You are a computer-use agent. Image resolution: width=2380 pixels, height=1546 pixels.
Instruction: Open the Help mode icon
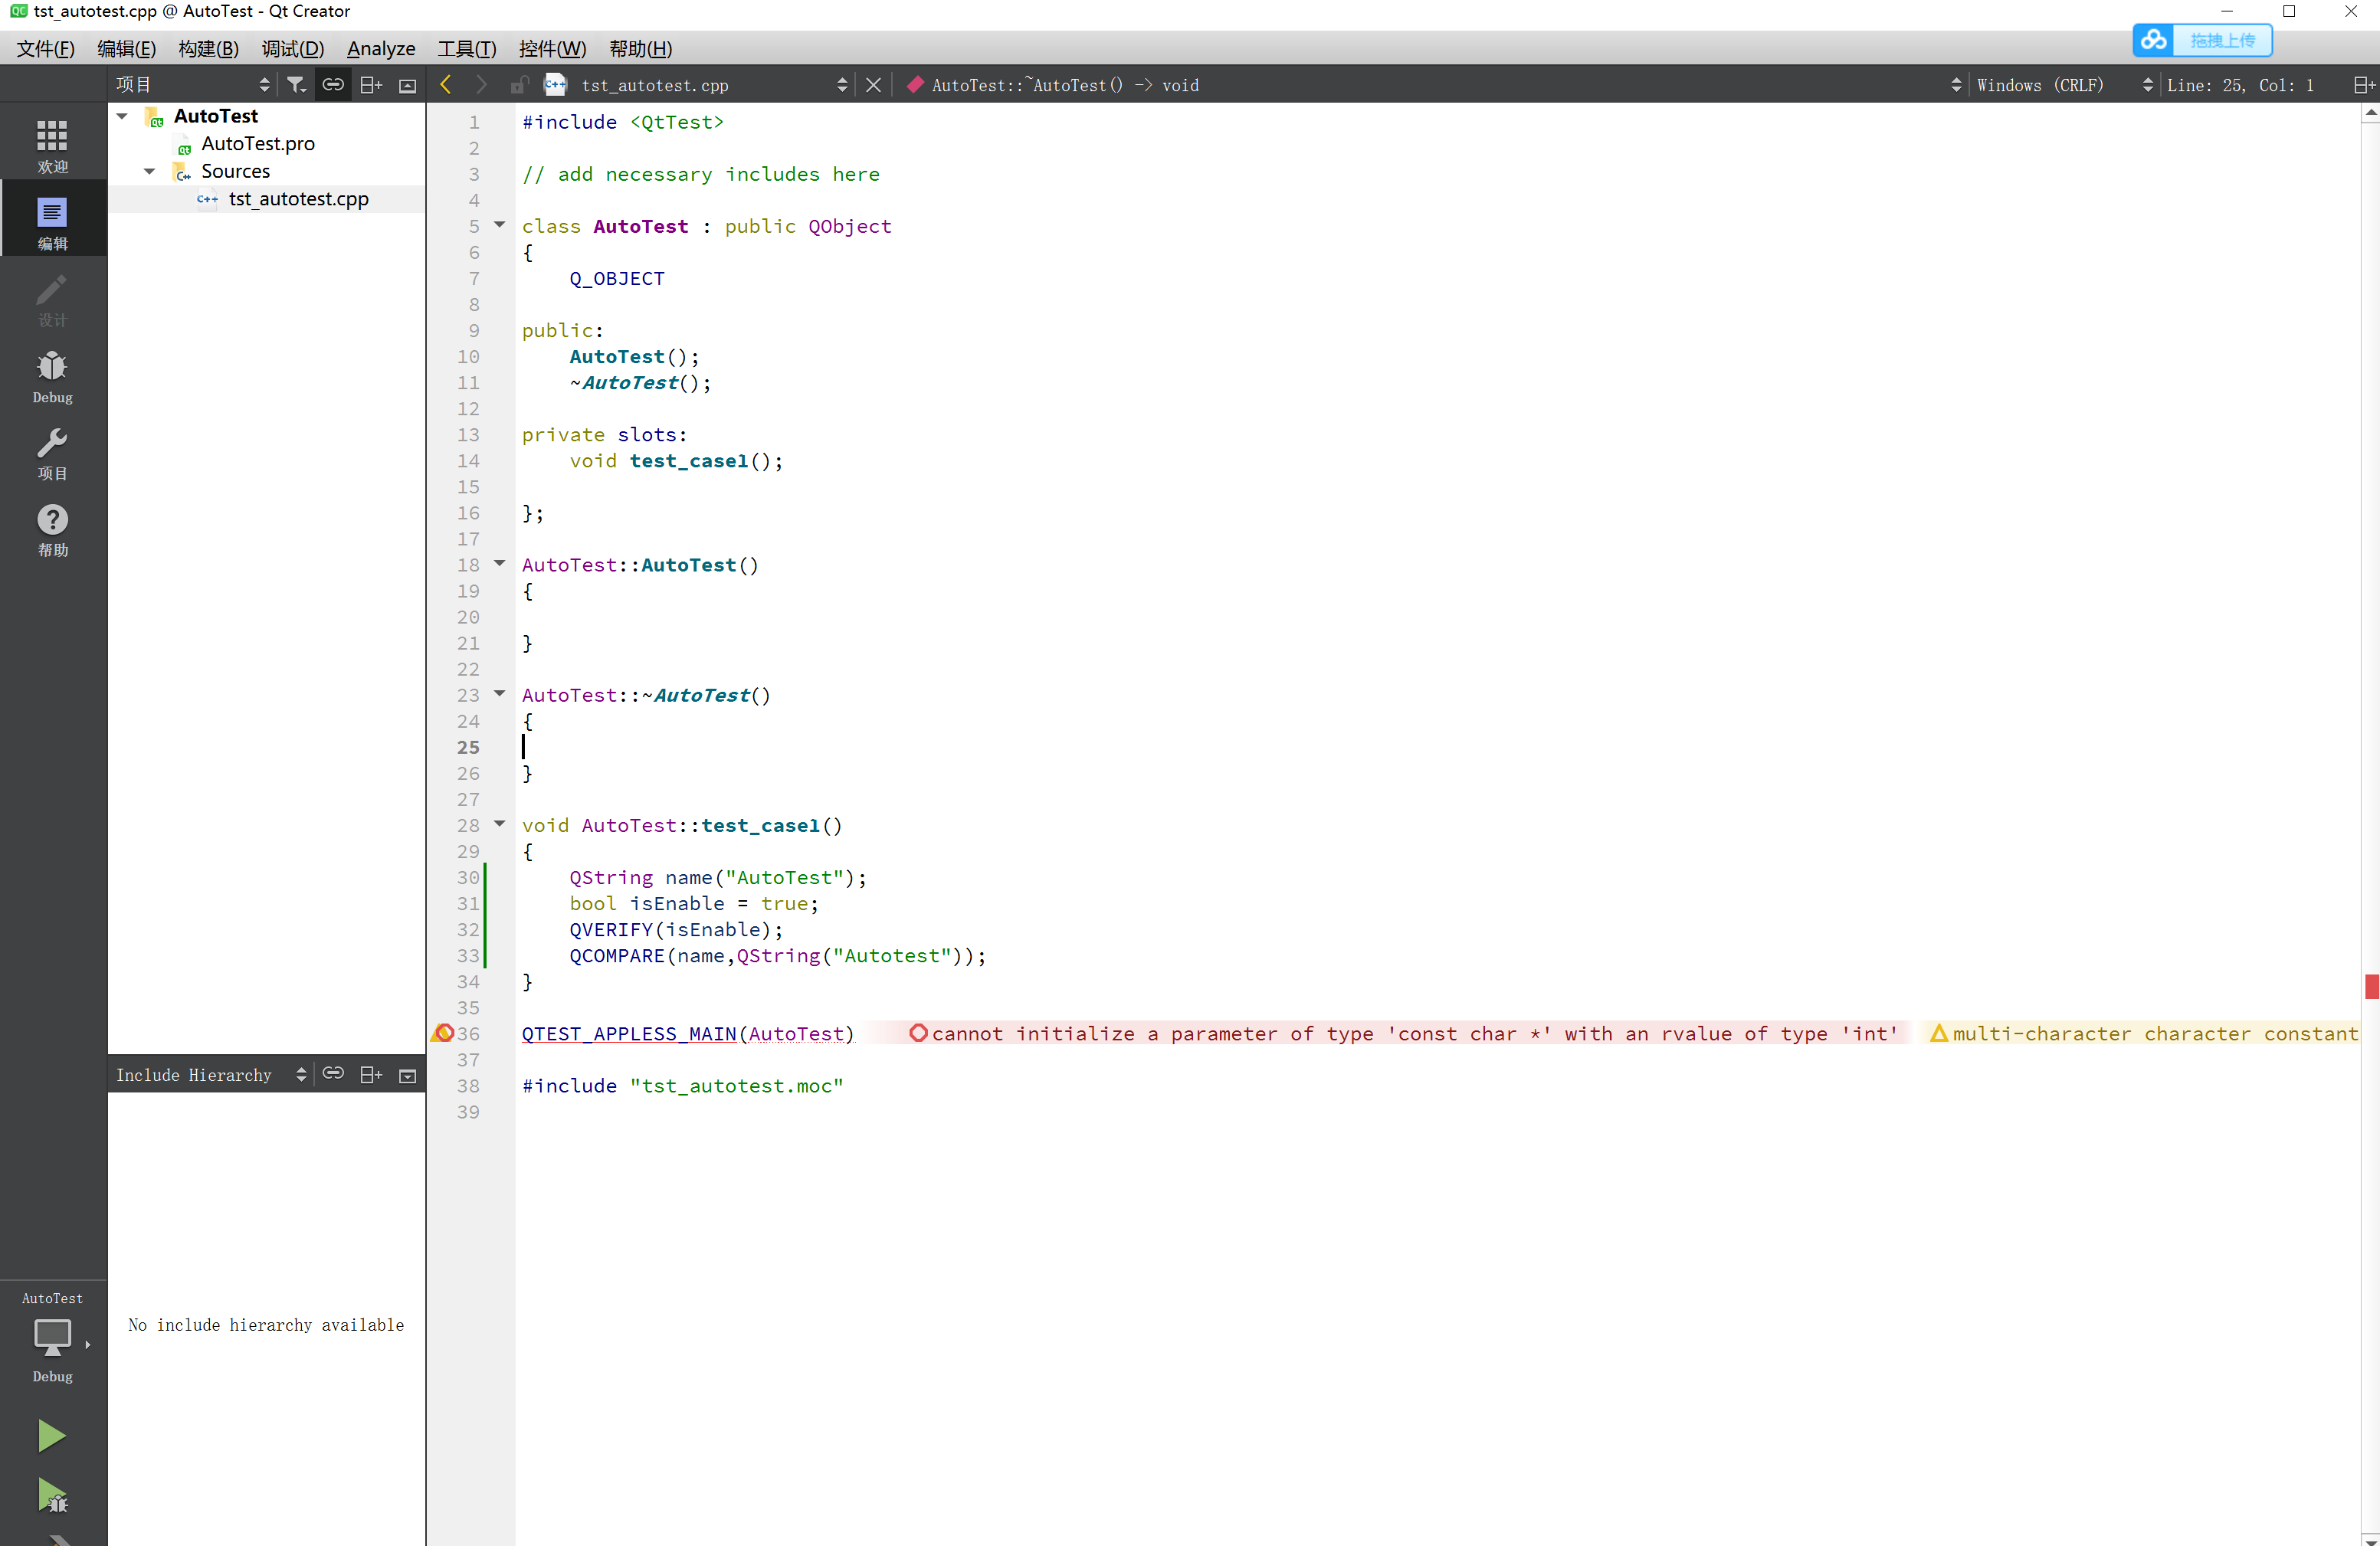point(52,529)
